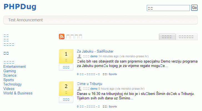This screenshot has width=202, height=111.
Task: Click the avatar icon of first story
Action: [79, 56]
